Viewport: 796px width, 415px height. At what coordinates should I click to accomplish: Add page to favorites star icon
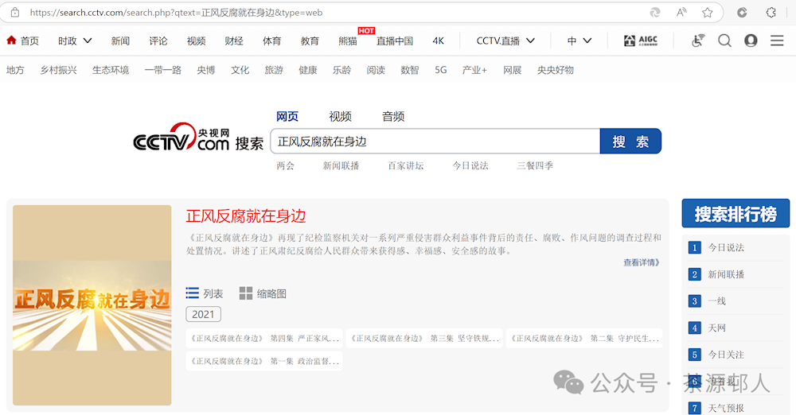[707, 13]
